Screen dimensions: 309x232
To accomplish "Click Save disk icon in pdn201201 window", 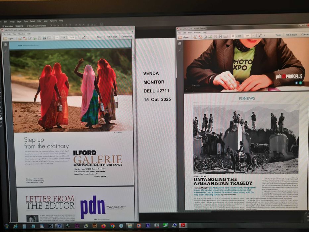I will [40, 38].
